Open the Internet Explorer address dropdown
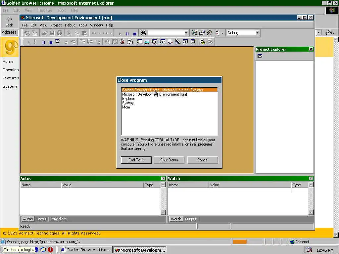The image size is (339, 254). coord(318,33)
